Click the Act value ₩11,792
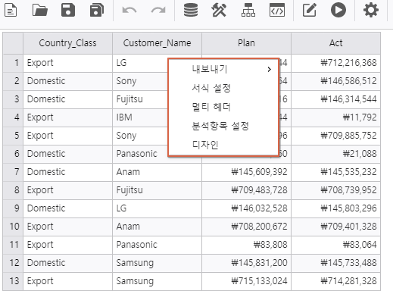393x291 pixels. point(335,117)
